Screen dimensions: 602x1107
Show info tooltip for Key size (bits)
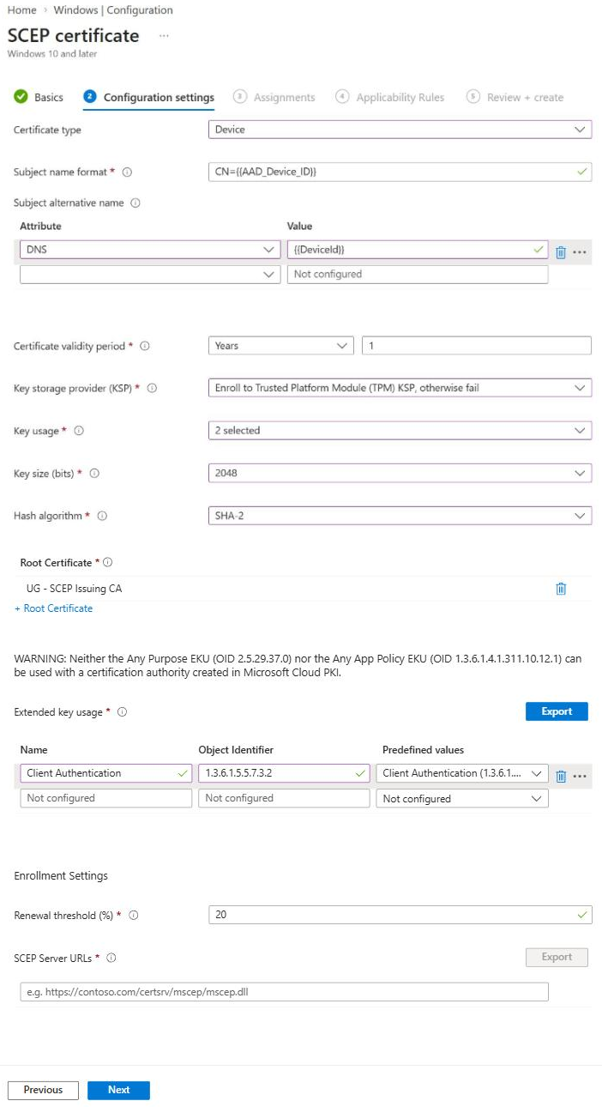94,474
